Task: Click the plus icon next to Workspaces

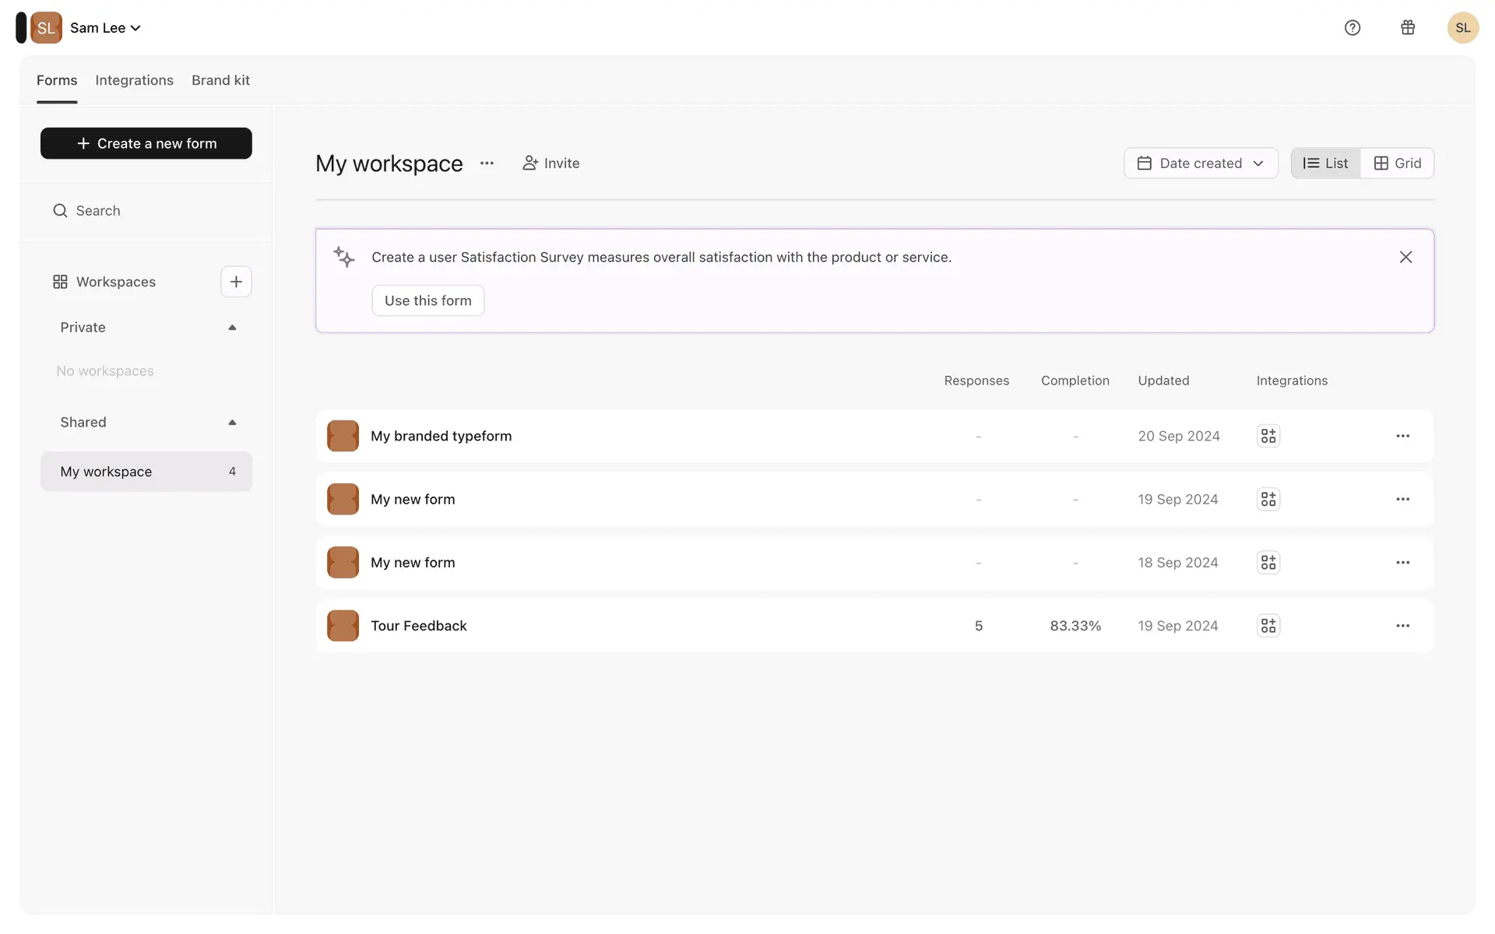Action: (236, 282)
